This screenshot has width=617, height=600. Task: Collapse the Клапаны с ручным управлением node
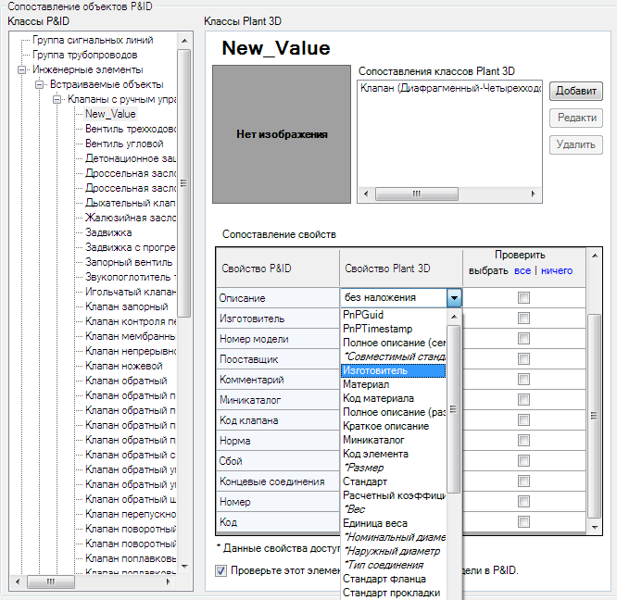[x=57, y=99]
